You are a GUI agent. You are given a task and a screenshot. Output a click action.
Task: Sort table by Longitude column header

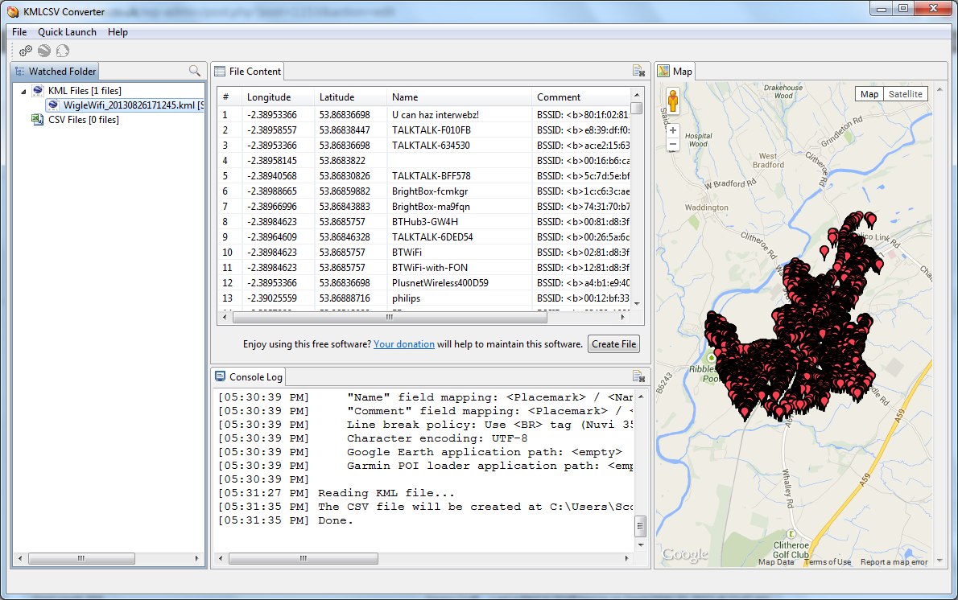pos(278,97)
